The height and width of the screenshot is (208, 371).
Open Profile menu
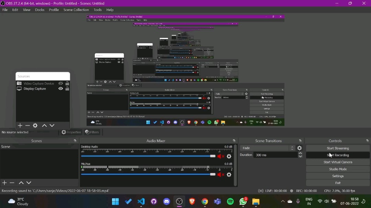pyautogui.click(x=54, y=10)
